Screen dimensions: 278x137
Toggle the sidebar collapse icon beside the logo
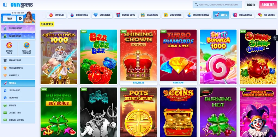click(x=5, y=5)
